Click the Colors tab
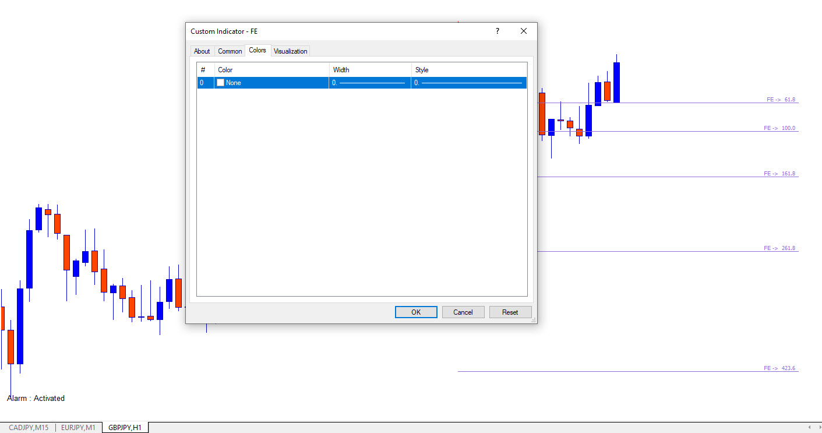 pos(257,51)
